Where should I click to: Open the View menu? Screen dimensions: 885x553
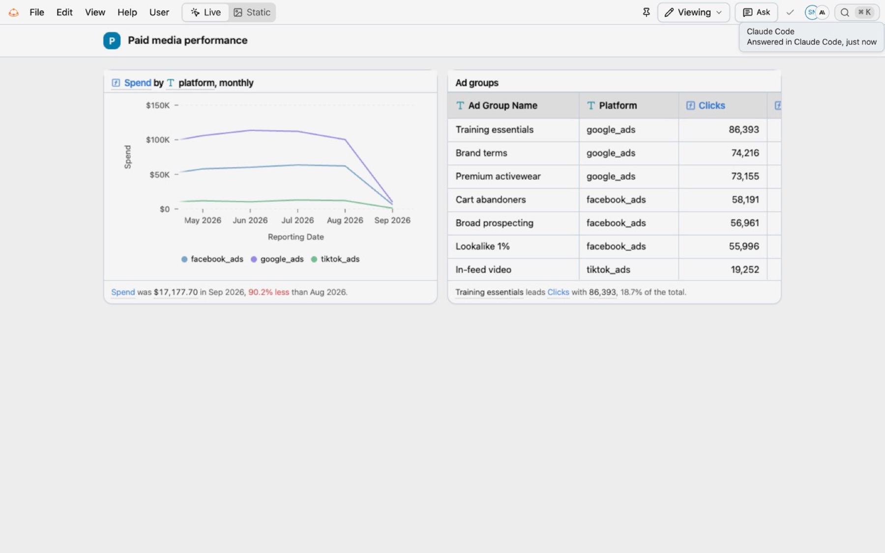pyautogui.click(x=95, y=12)
